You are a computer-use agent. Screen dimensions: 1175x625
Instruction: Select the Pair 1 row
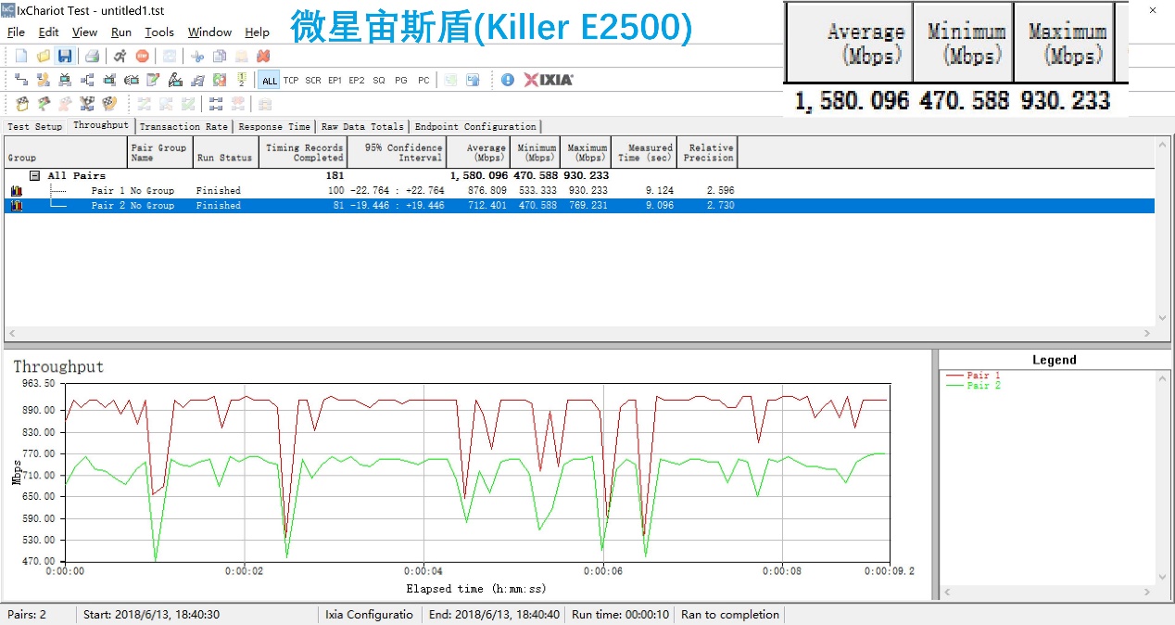579,190
